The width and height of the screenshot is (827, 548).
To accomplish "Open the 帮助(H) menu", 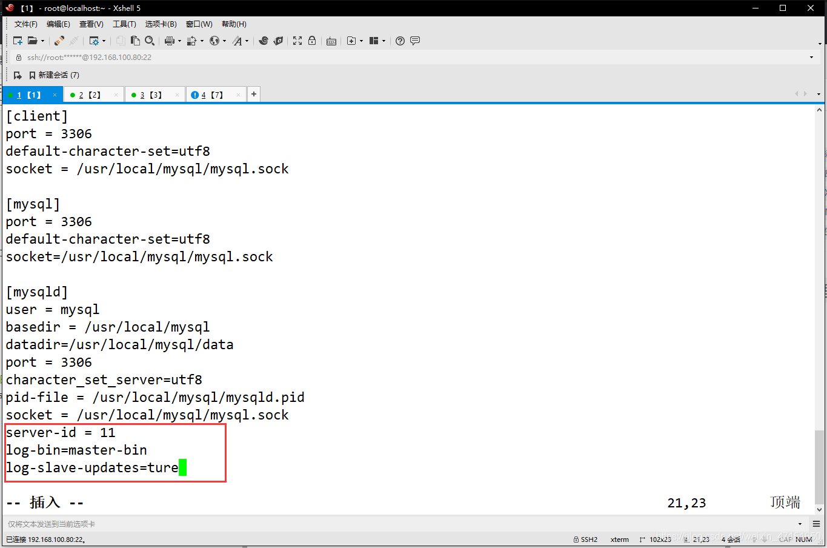I will coord(234,24).
